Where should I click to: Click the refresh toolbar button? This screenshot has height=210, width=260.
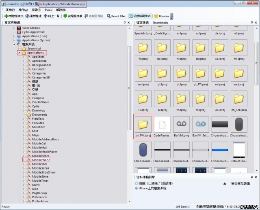pyautogui.click(x=33, y=16)
